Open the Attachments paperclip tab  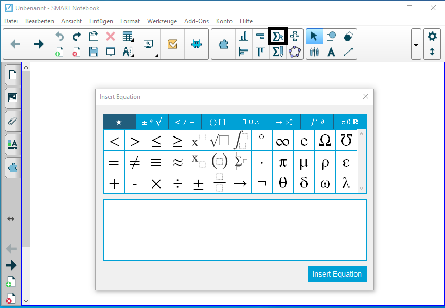(12, 121)
